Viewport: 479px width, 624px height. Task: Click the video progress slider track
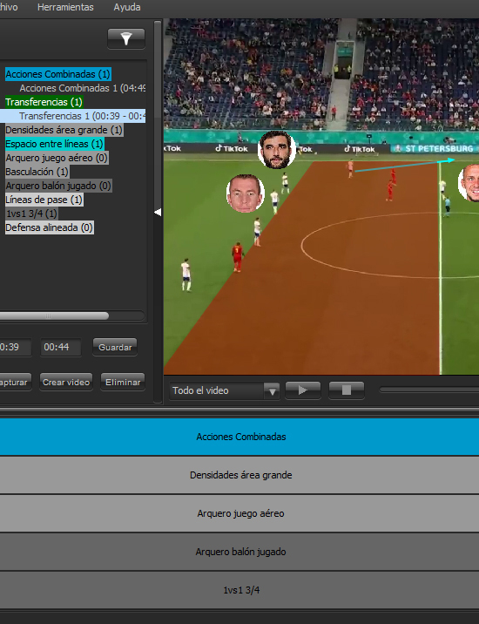(x=428, y=390)
